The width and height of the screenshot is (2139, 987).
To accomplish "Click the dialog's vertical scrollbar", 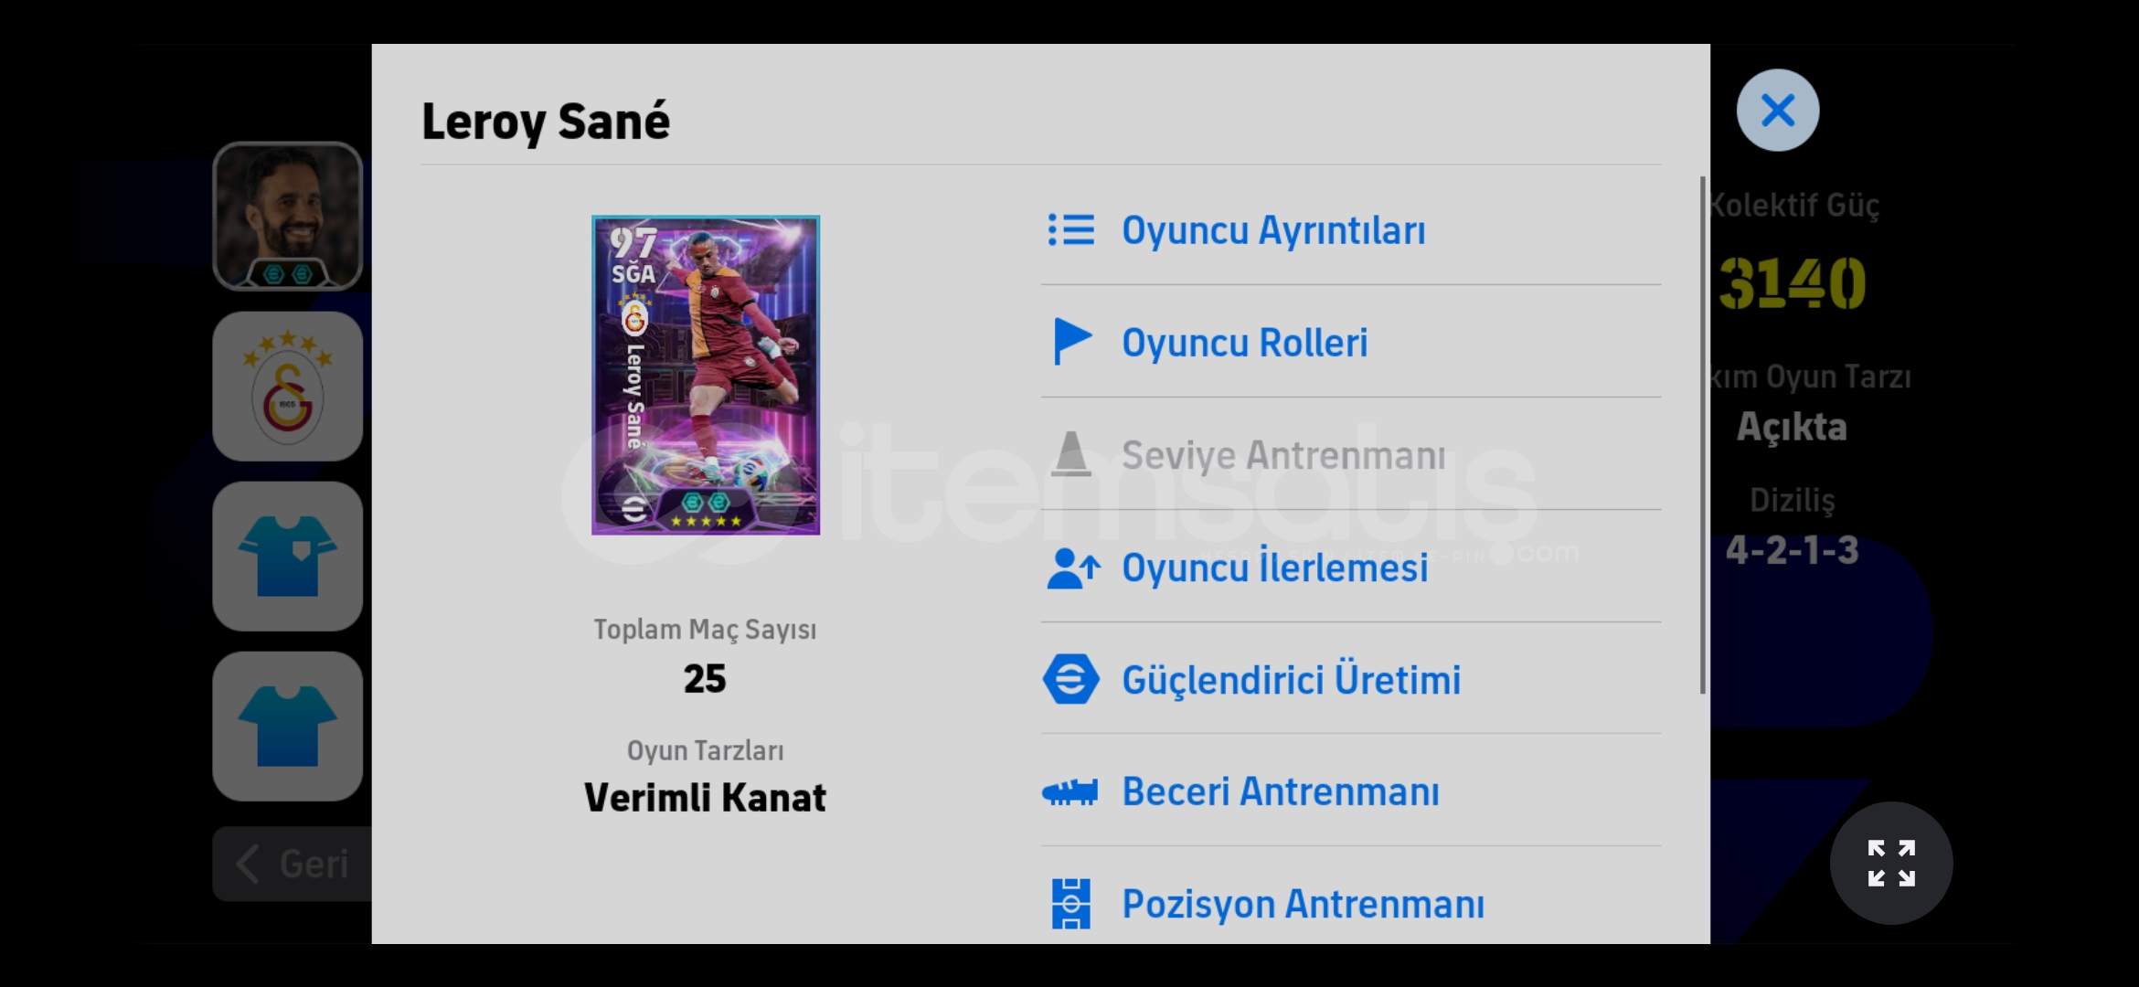I will pos(1702,435).
